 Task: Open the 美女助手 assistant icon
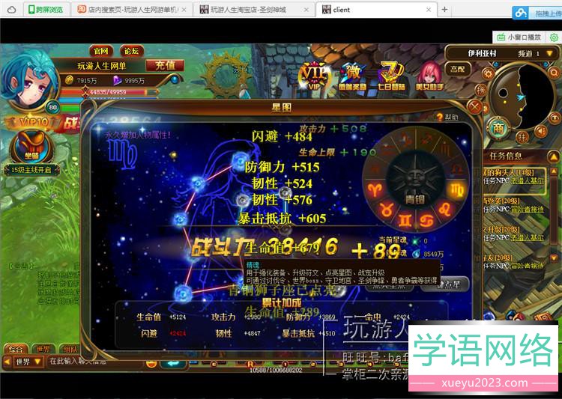pyautogui.click(x=429, y=75)
